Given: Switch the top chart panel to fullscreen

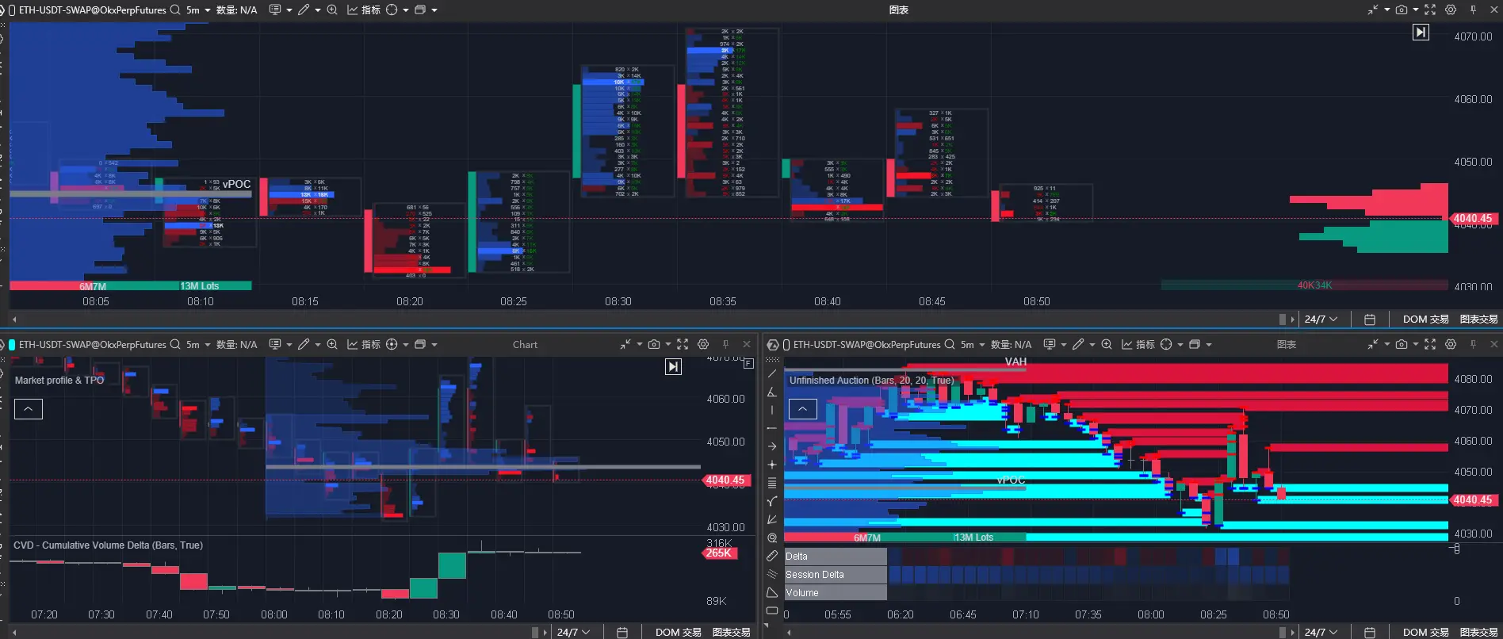Looking at the screenshot, I should [x=1430, y=10].
